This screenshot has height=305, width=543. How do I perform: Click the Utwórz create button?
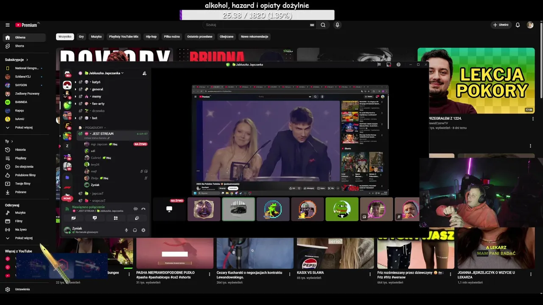coord(501,25)
